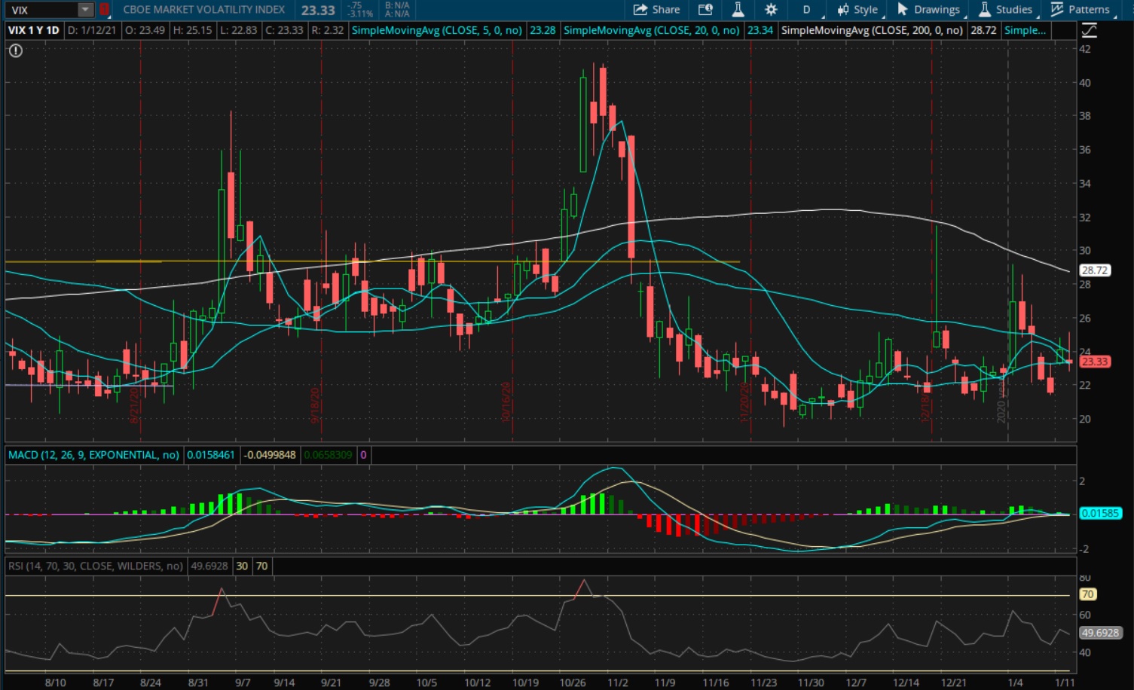1134x690 pixels.
Task: Click the 10/16/20 expiration marker on chart
Action: 507,401
